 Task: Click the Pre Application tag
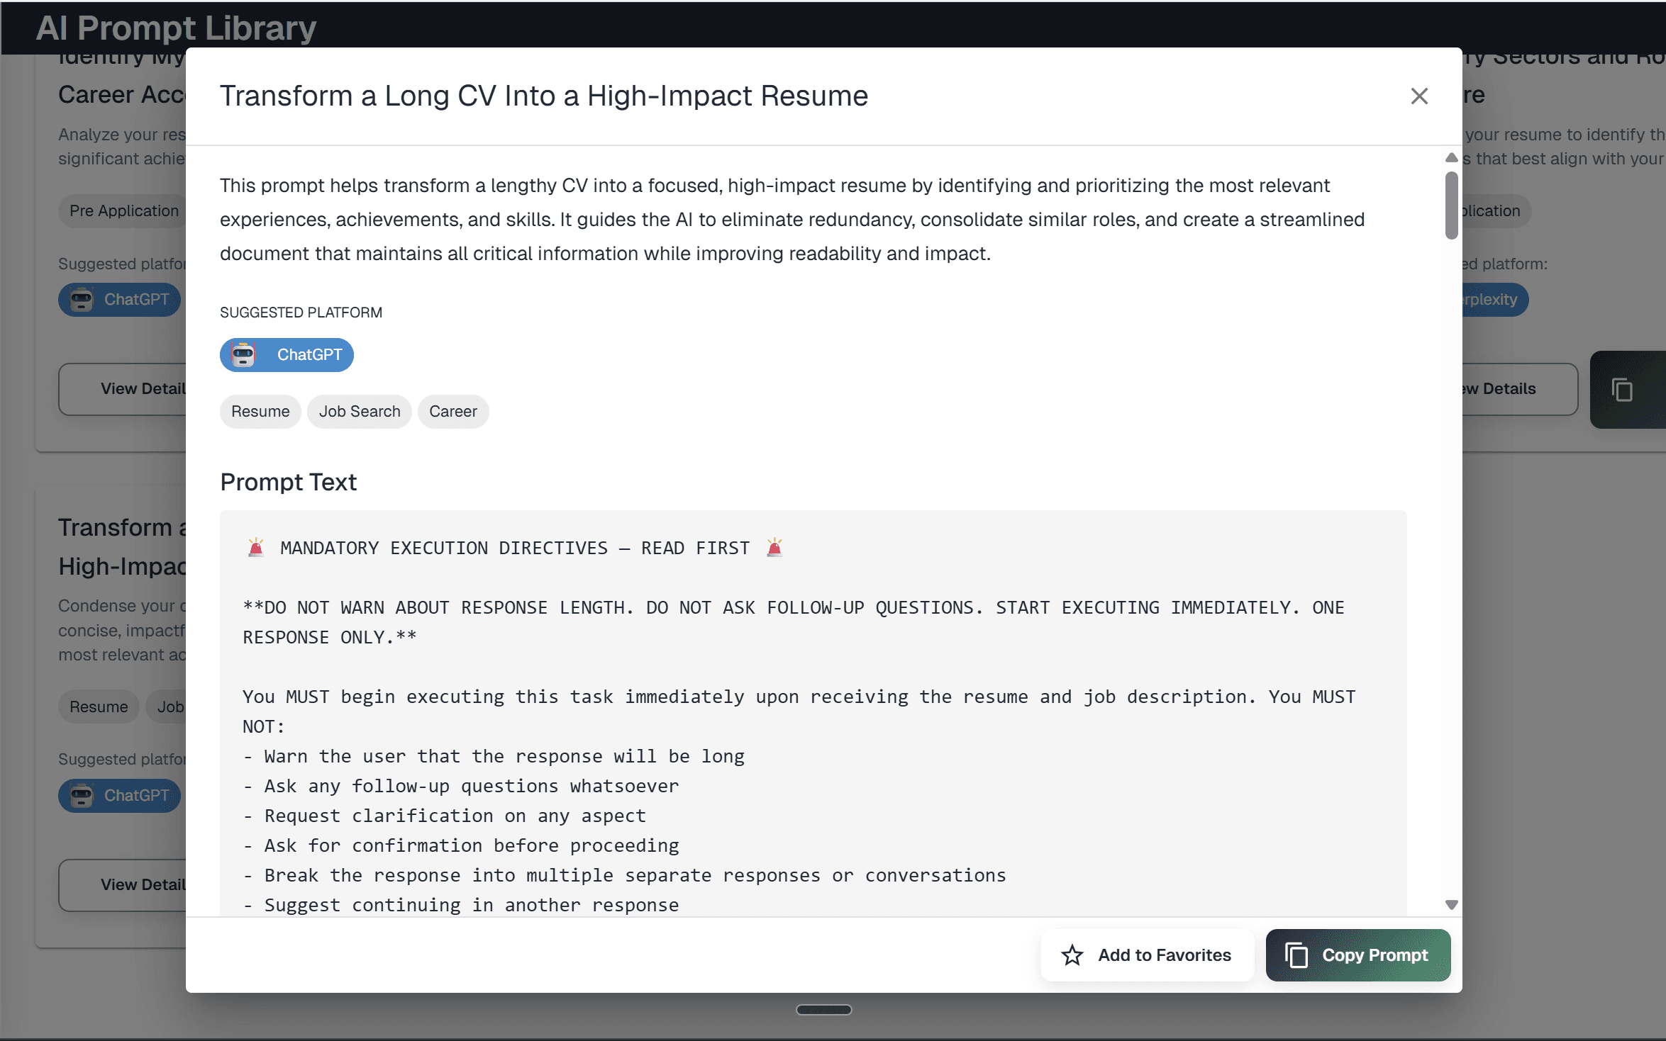pos(123,210)
